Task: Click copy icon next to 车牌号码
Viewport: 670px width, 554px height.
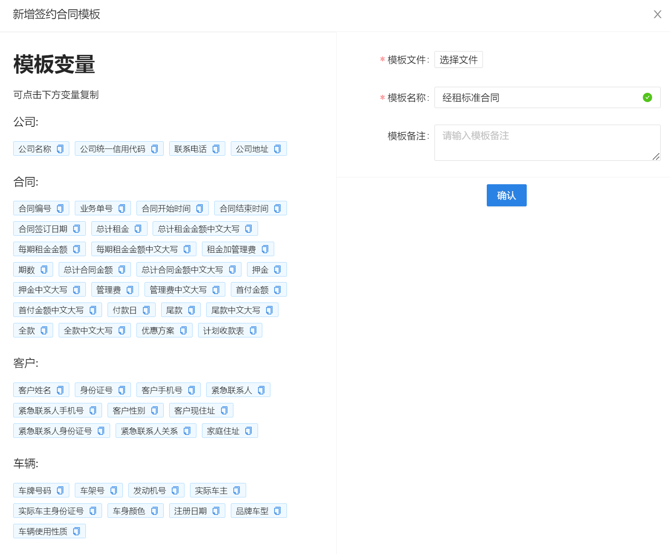Action: 60,491
